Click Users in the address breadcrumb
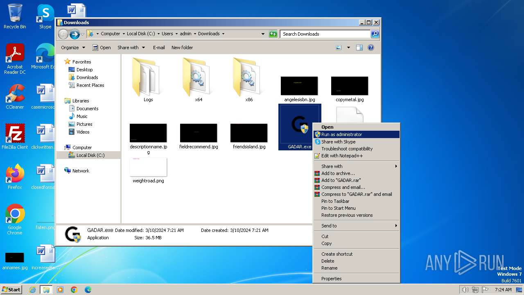 (x=167, y=34)
